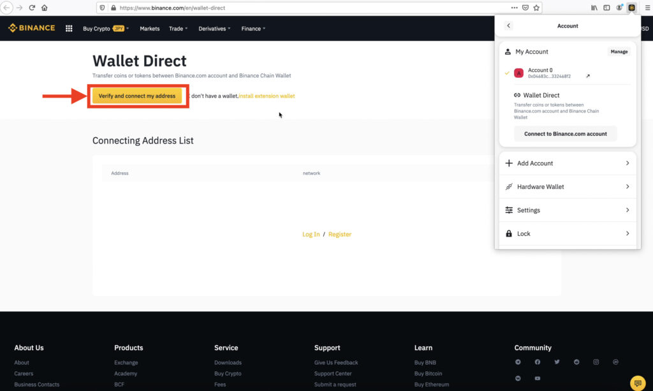Click the Binance logo in header
This screenshot has width=653, height=391.
click(32, 28)
